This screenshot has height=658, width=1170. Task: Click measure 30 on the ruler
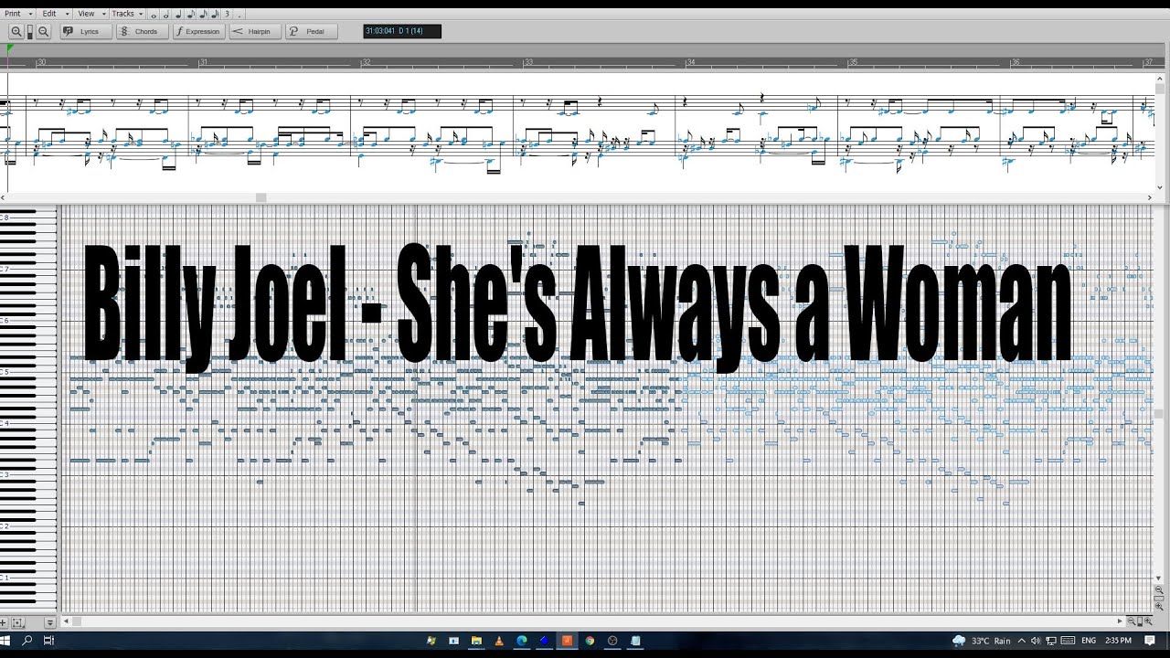tap(41, 62)
